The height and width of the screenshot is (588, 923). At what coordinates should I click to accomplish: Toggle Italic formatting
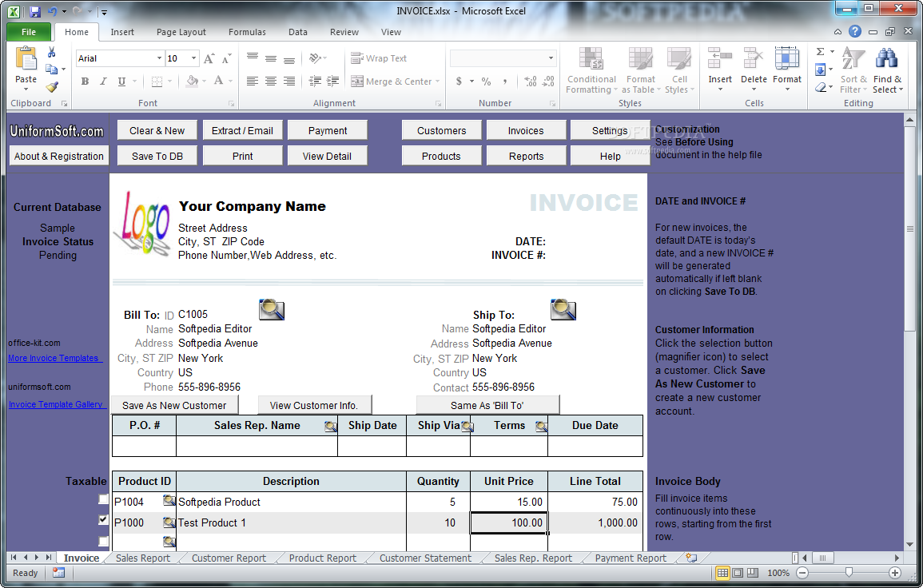[103, 81]
